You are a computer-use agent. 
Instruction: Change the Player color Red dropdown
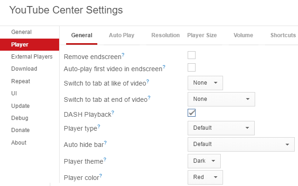pyautogui.click(x=205, y=178)
